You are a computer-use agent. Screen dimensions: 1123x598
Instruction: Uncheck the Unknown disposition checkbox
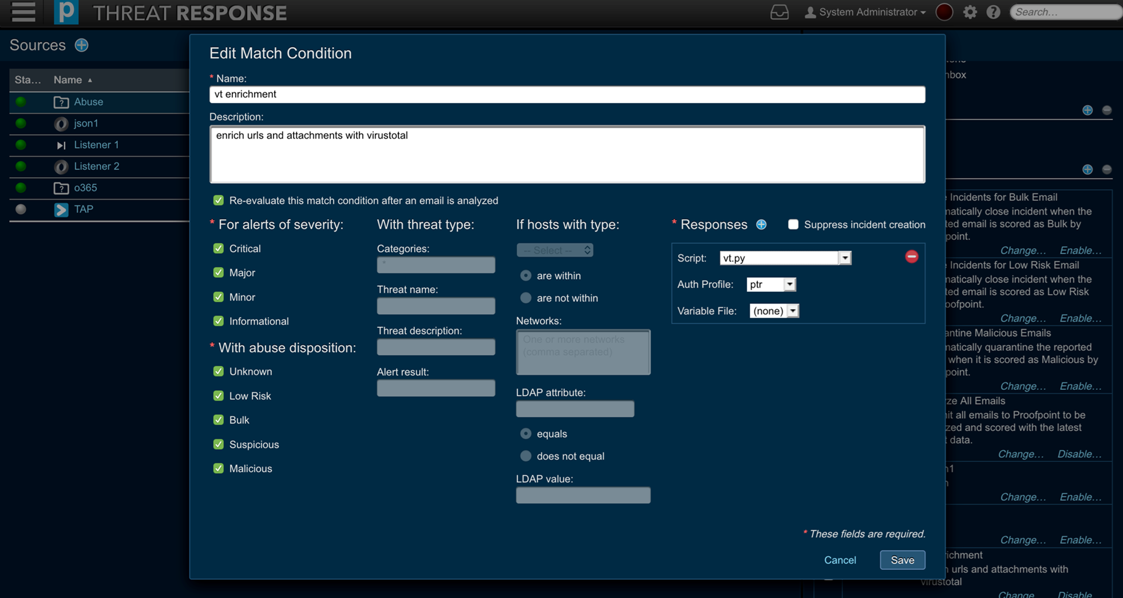click(x=219, y=371)
